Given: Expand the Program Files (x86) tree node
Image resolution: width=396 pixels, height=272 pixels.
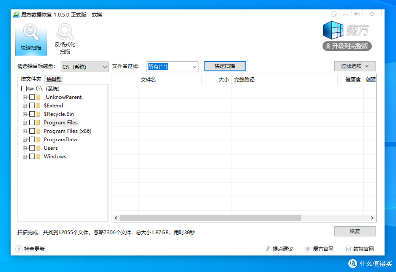Looking at the screenshot, I should (x=25, y=131).
